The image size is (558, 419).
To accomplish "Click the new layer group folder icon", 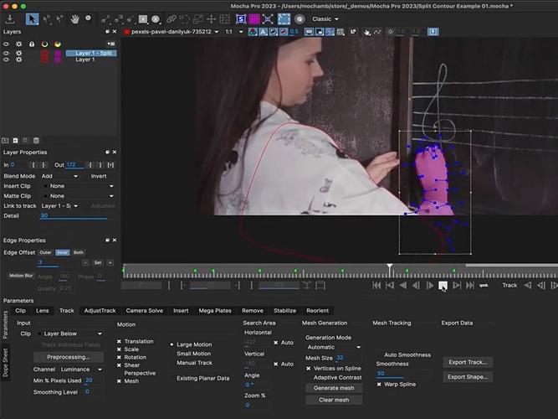I will click(x=5, y=141).
